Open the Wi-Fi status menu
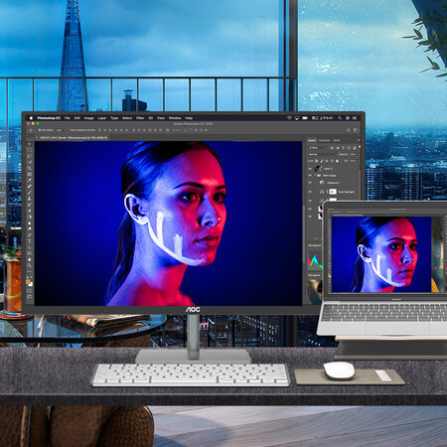Screen dimensions: 447x447 pyautogui.click(x=289, y=118)
